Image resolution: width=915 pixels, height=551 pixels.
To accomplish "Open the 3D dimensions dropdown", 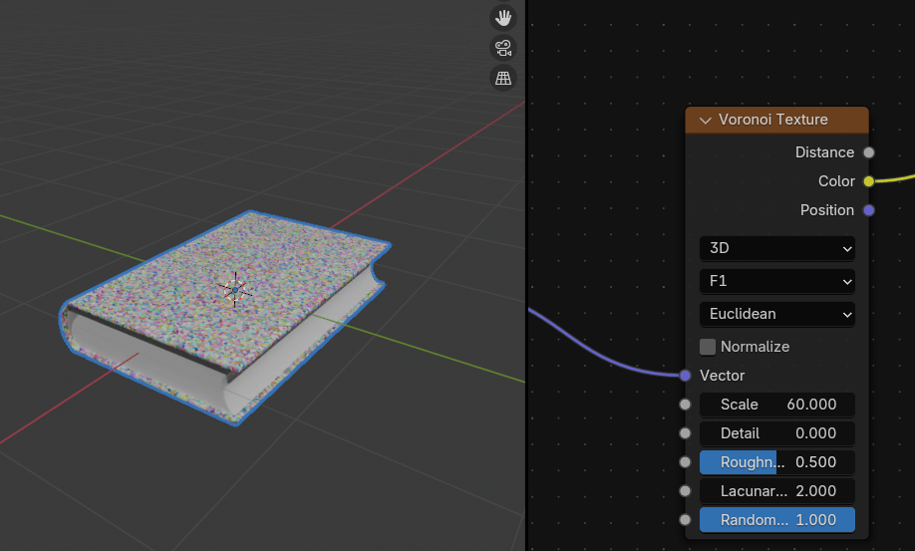I will [x=776, y=248].
